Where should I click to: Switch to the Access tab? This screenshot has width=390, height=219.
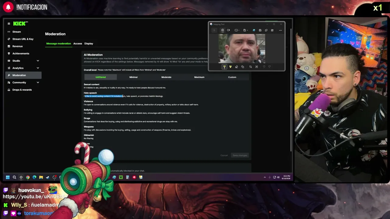point(78,43)
